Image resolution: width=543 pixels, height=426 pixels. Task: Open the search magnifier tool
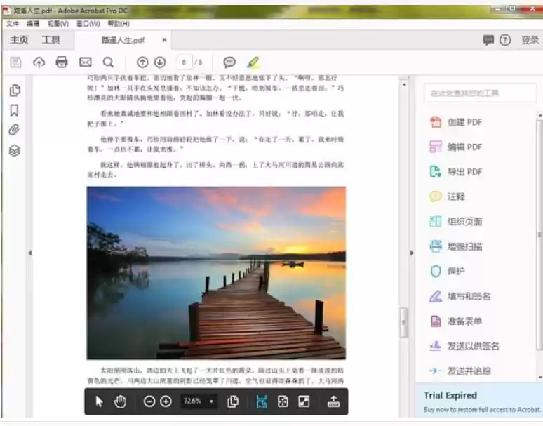point(108,62)
